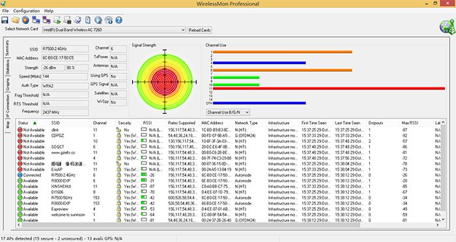Open the Configuration menu
The height and width of the screenshot is (242, 456).
(x=27, y=11)
